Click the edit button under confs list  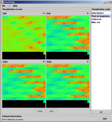click(101, 112)
